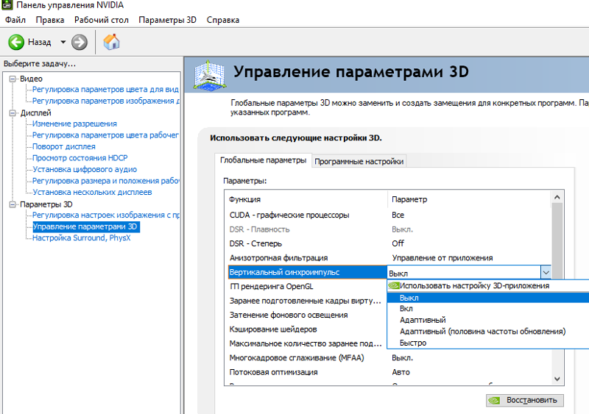
Task: Open Регулировка настроек изображения с просмотром
Action: coord(106,215)
